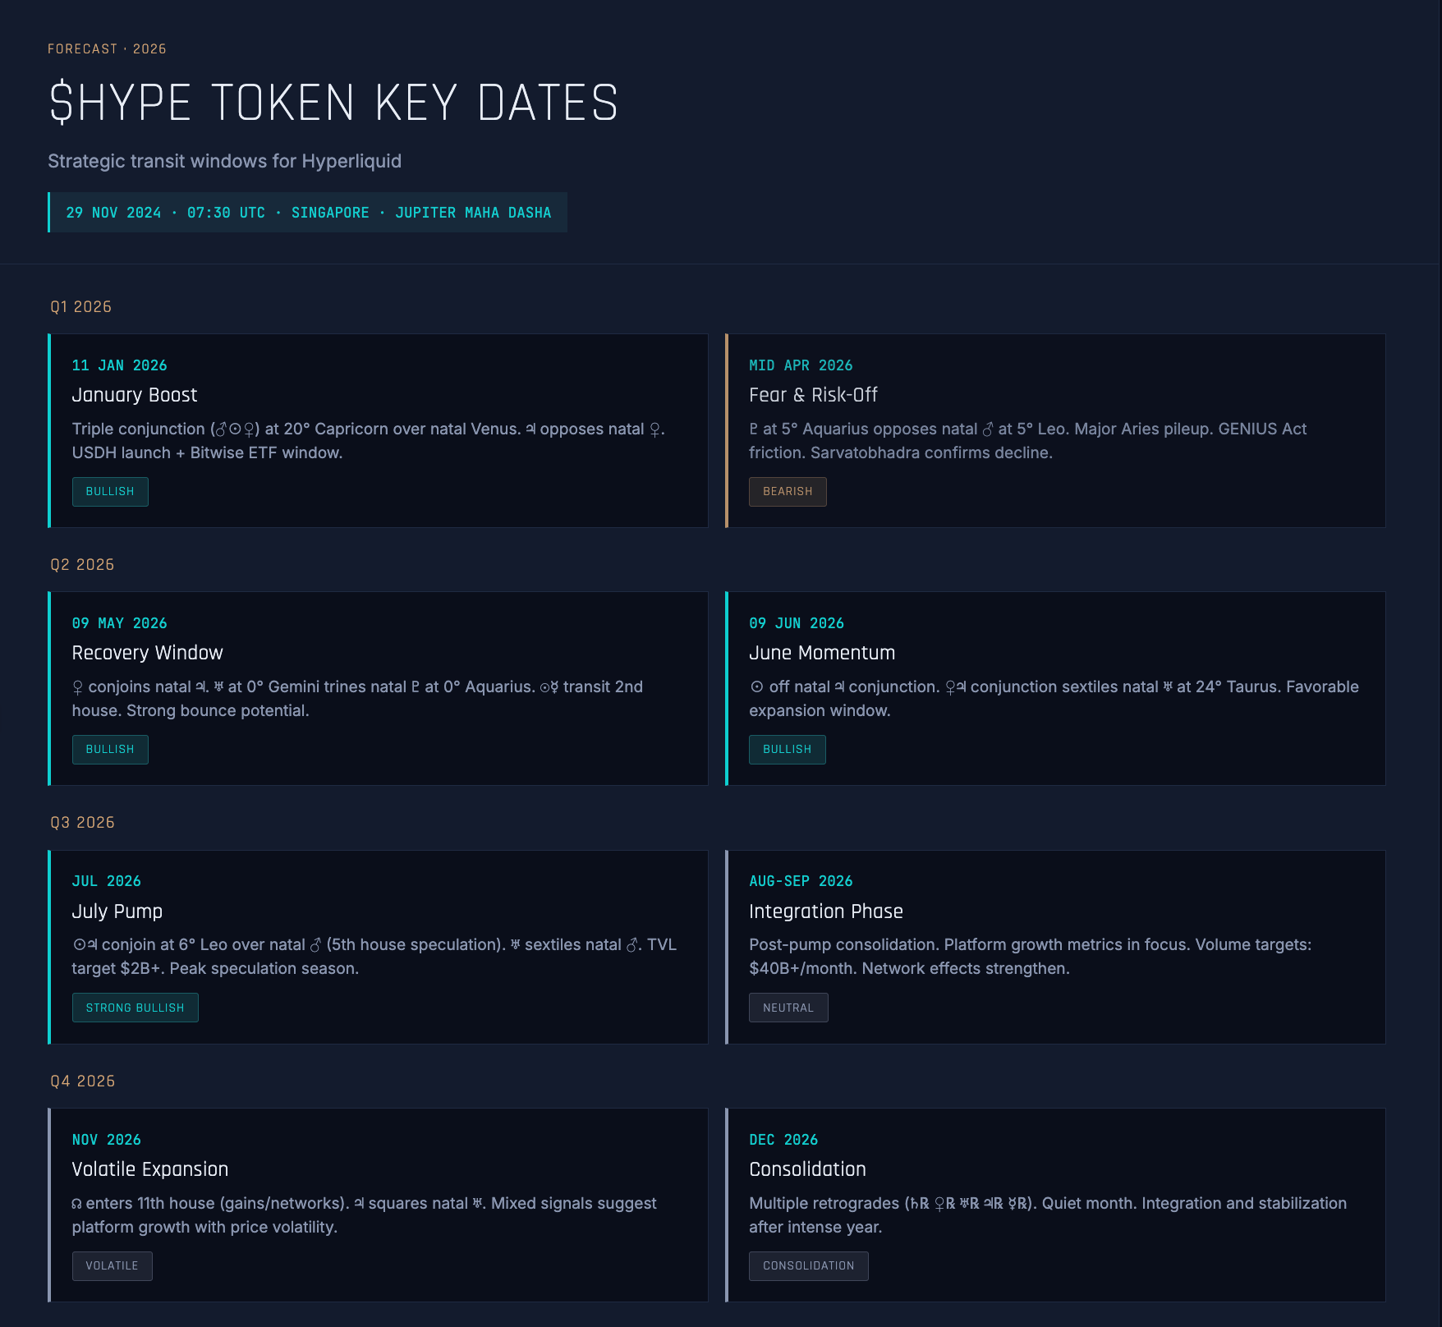Click the 09 JUN 2026 date label
This screenshot has width=1442, height=1327.
pyautogui.click(x=797, y=622)
